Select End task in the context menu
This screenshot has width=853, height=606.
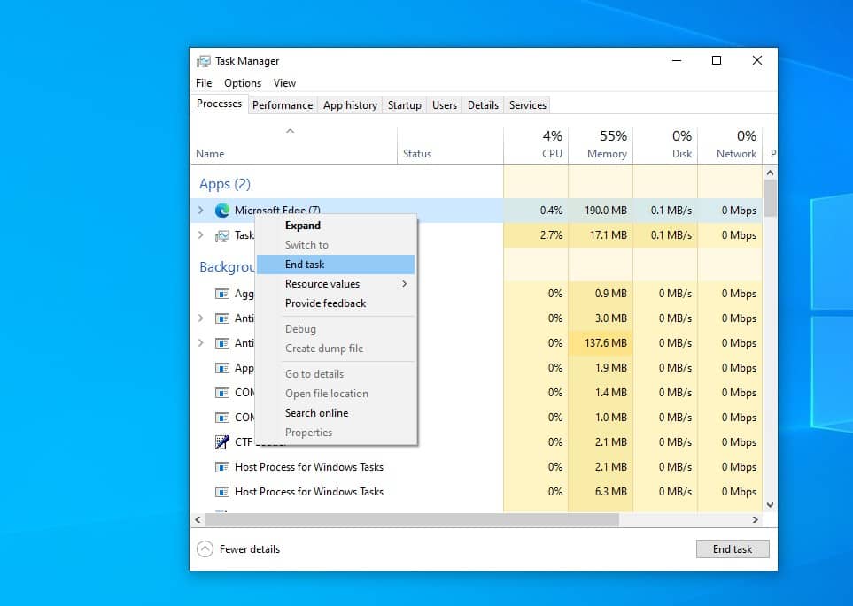pos(335,265)
